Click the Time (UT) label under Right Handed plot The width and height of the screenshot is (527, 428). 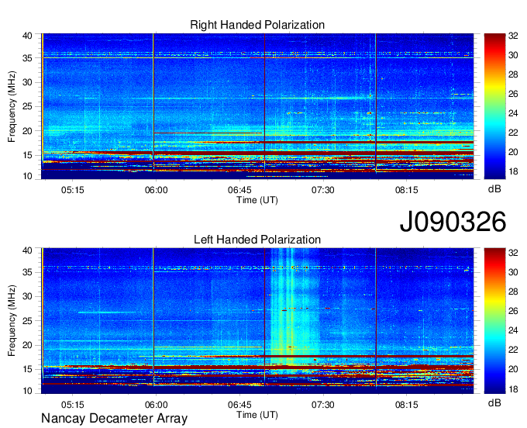click(257, 200)
